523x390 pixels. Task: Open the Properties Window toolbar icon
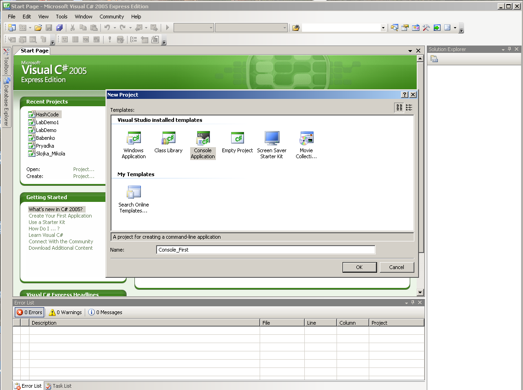pyautogui.click(x=405, y=28)
